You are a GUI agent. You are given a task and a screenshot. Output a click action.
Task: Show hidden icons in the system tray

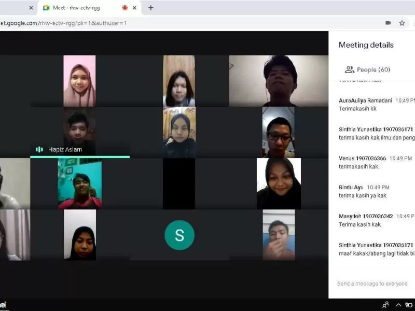pyautogui.click(x=398, y=305)
